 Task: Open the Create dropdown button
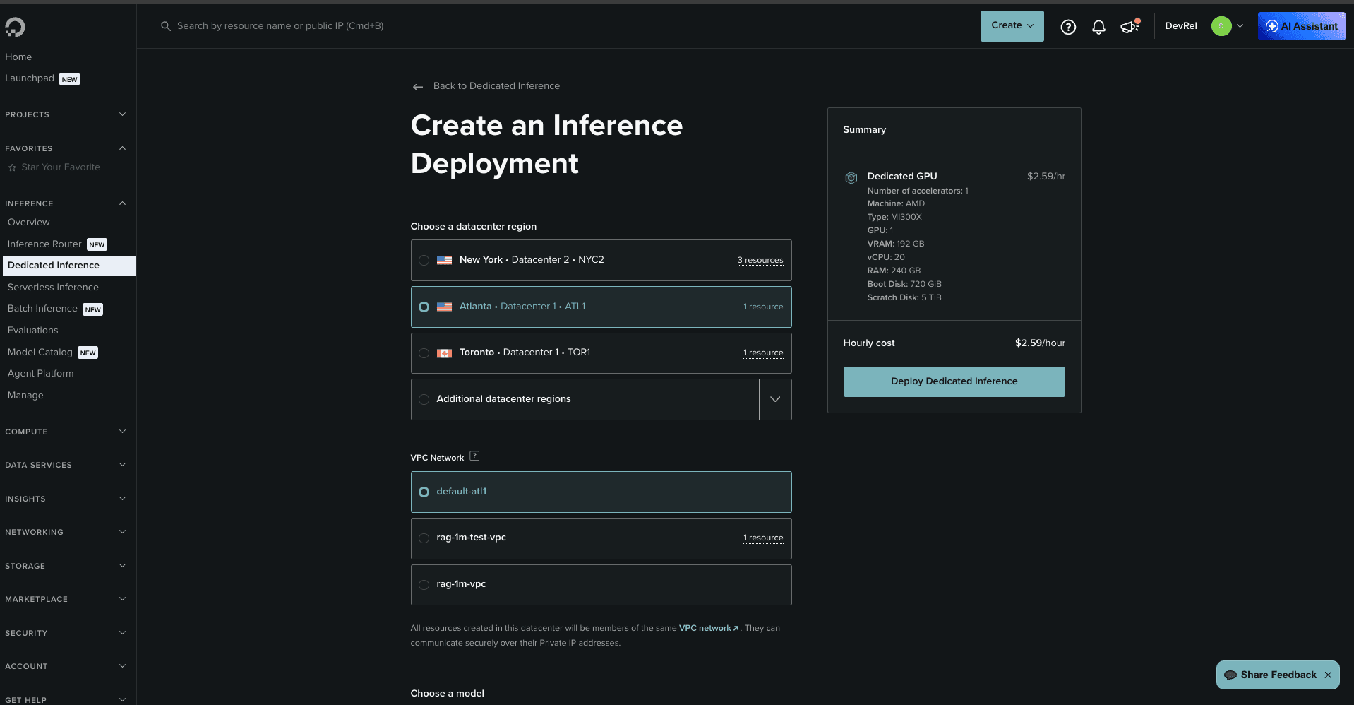(x=1012, y=26)
